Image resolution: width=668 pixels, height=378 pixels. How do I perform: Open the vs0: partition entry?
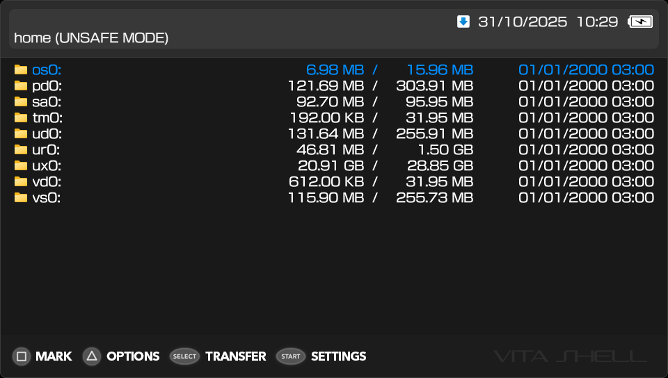click(47, 197)
